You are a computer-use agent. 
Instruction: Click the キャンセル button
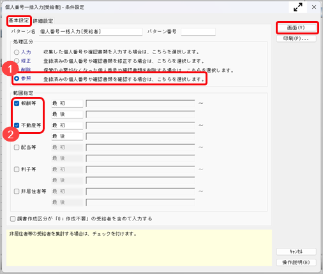296,252
